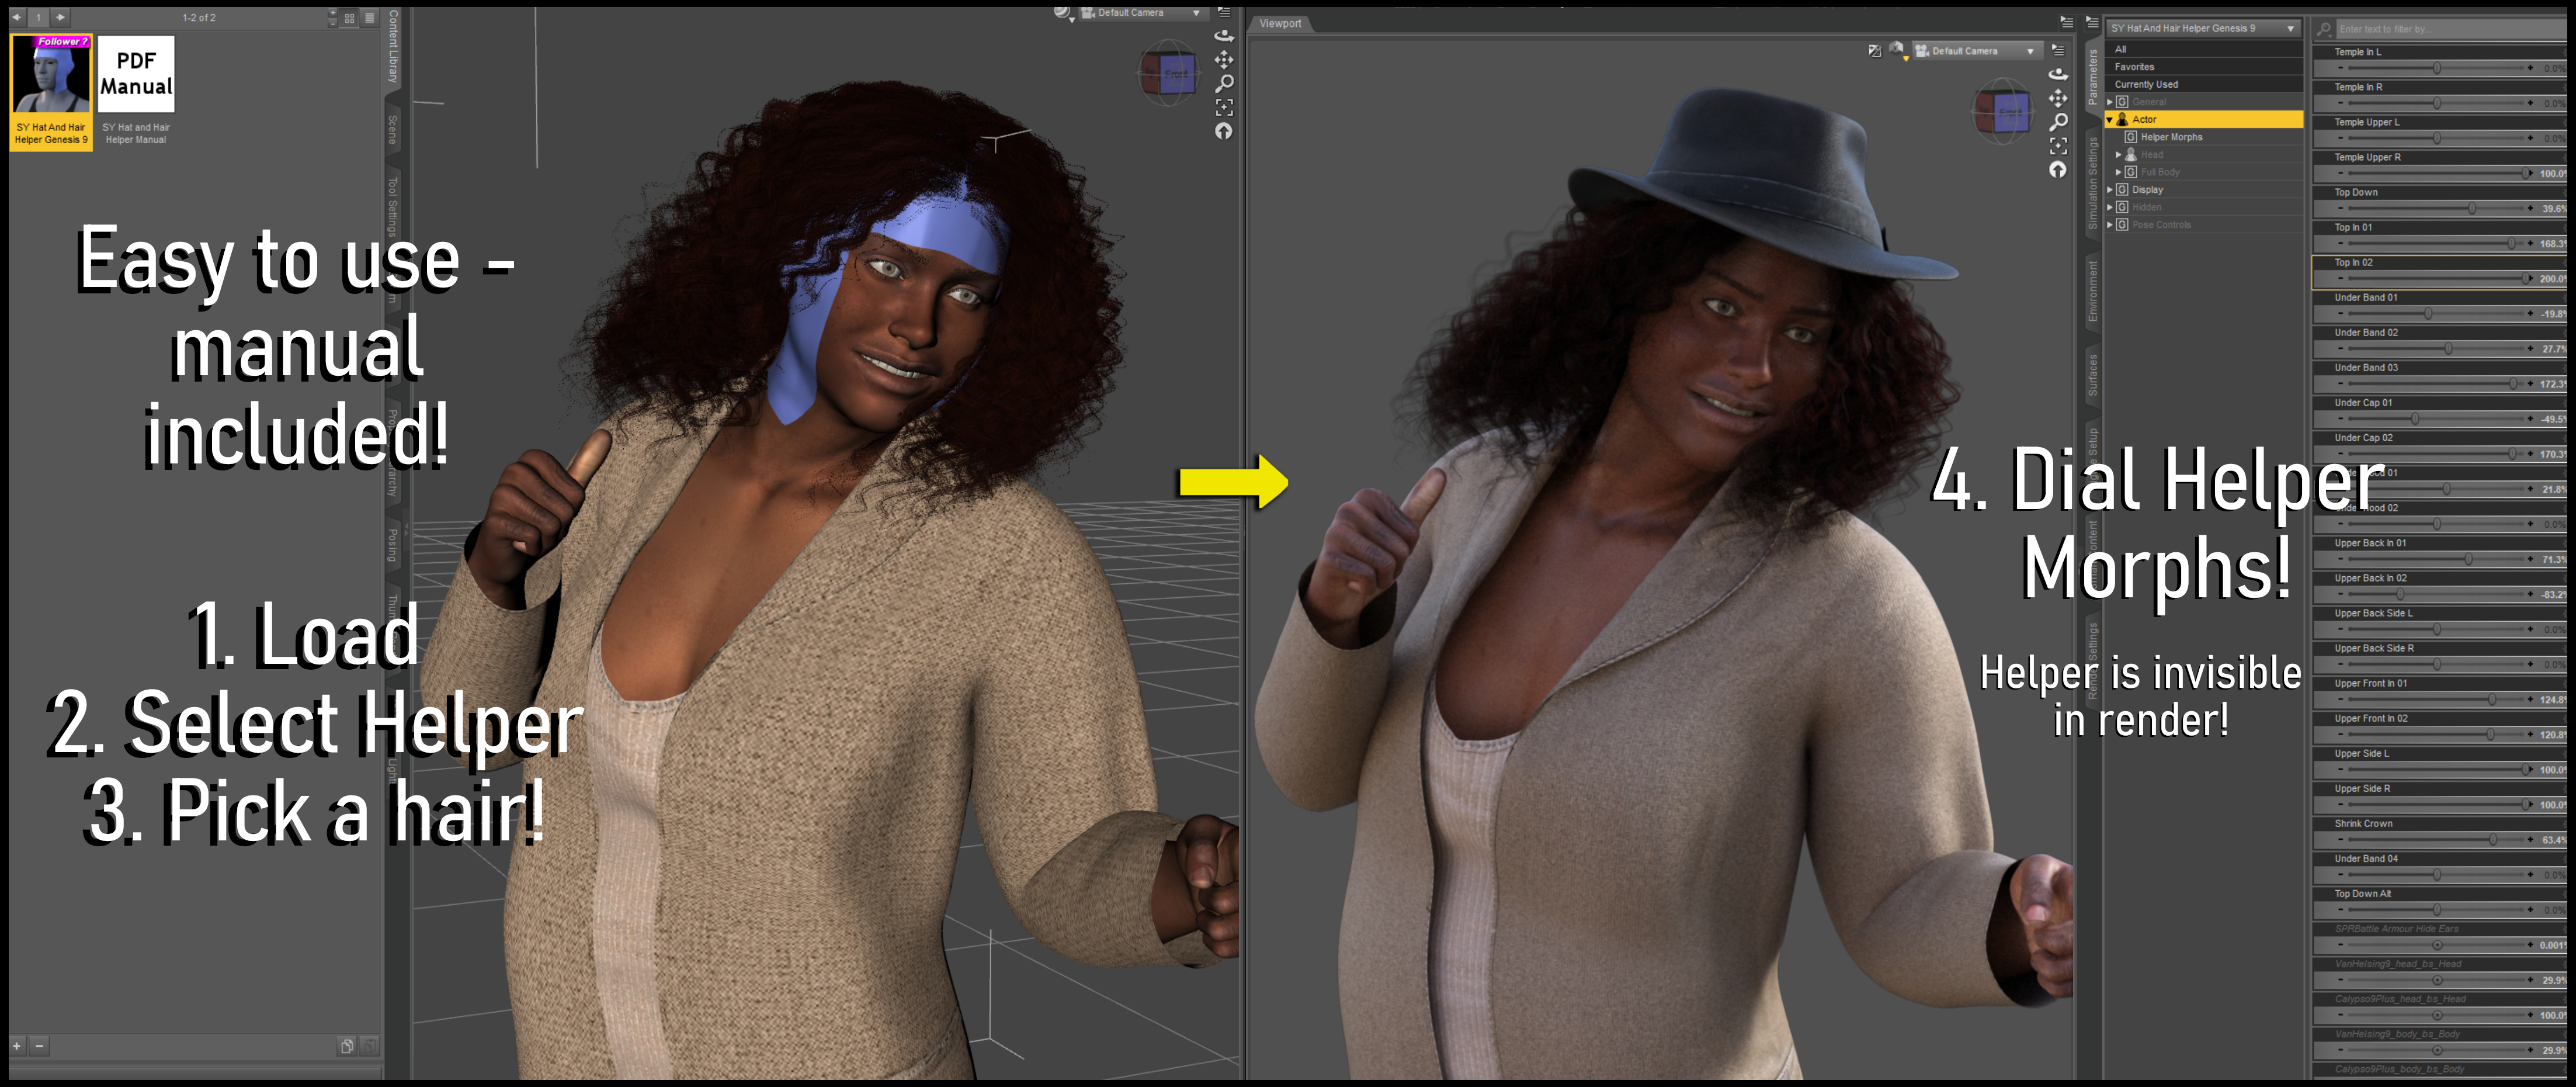Click the view cube in left viewport
Image resolution: width=2576 pixels, height=1087 pixels.
[x=1168, y=72]
